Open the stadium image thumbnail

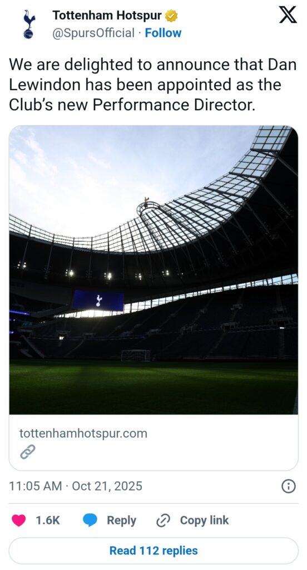tap(153, 270)
